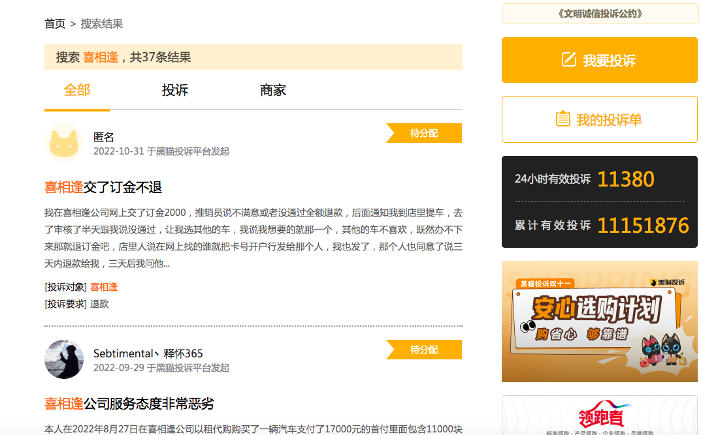The width and height of the screenshot is (701, 435).
Task: Open Sebtimental、释怀365 profile photo
Action: (x=64, y=359)
